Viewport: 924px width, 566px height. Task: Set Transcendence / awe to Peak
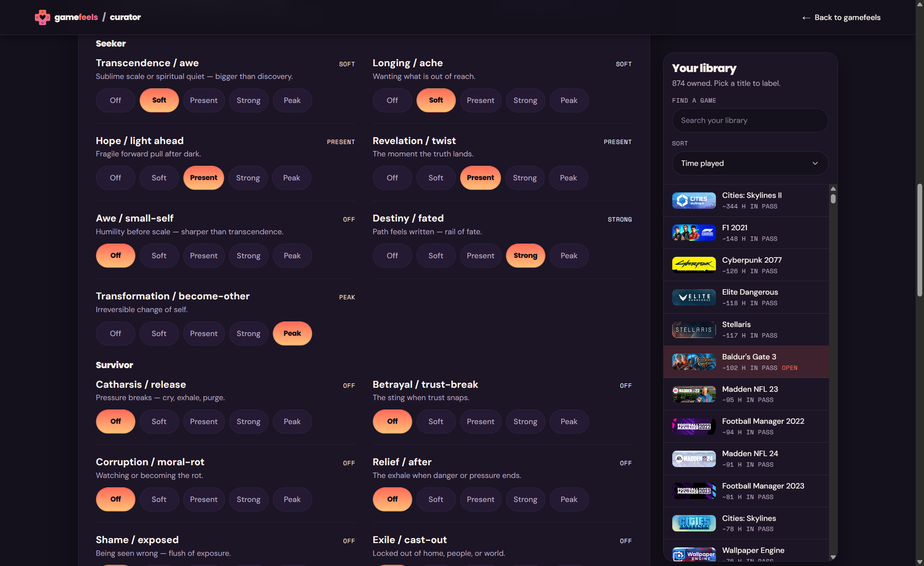pos(292,100)
